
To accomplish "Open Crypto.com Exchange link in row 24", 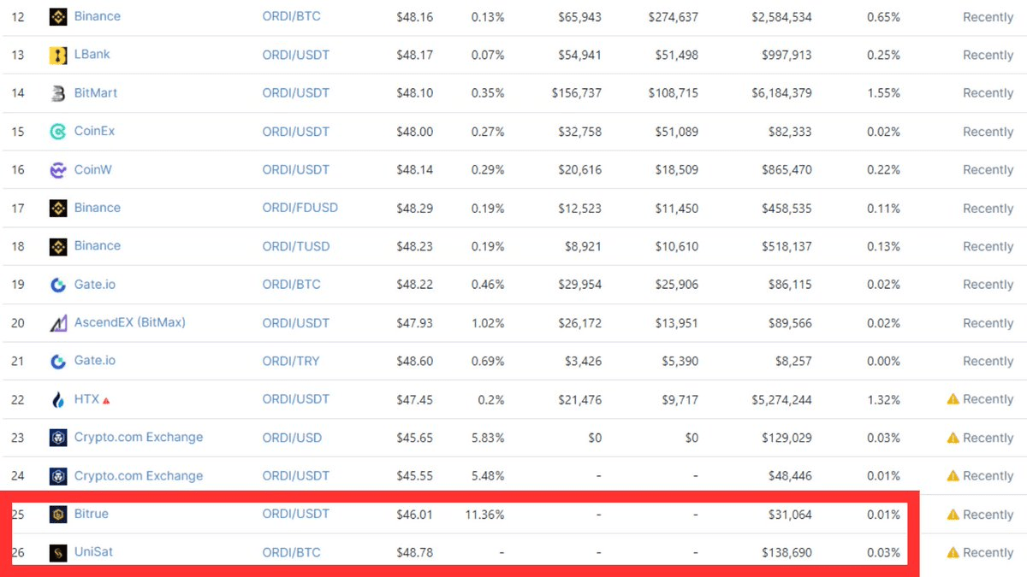I will [x=139, y=476].
